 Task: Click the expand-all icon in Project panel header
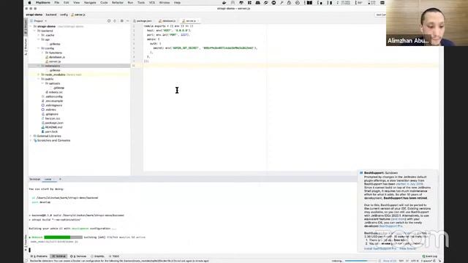coord(115,21)
